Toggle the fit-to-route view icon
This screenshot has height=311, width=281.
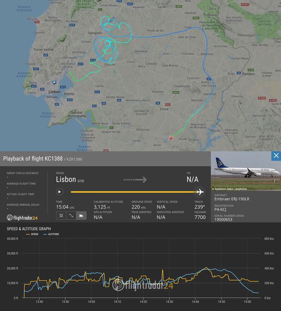60,215
